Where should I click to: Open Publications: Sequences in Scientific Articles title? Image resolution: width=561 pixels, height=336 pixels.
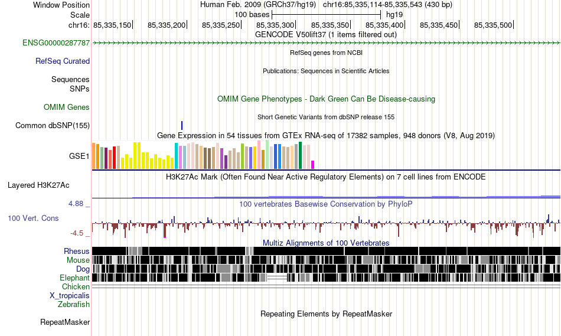pos(326,71)
